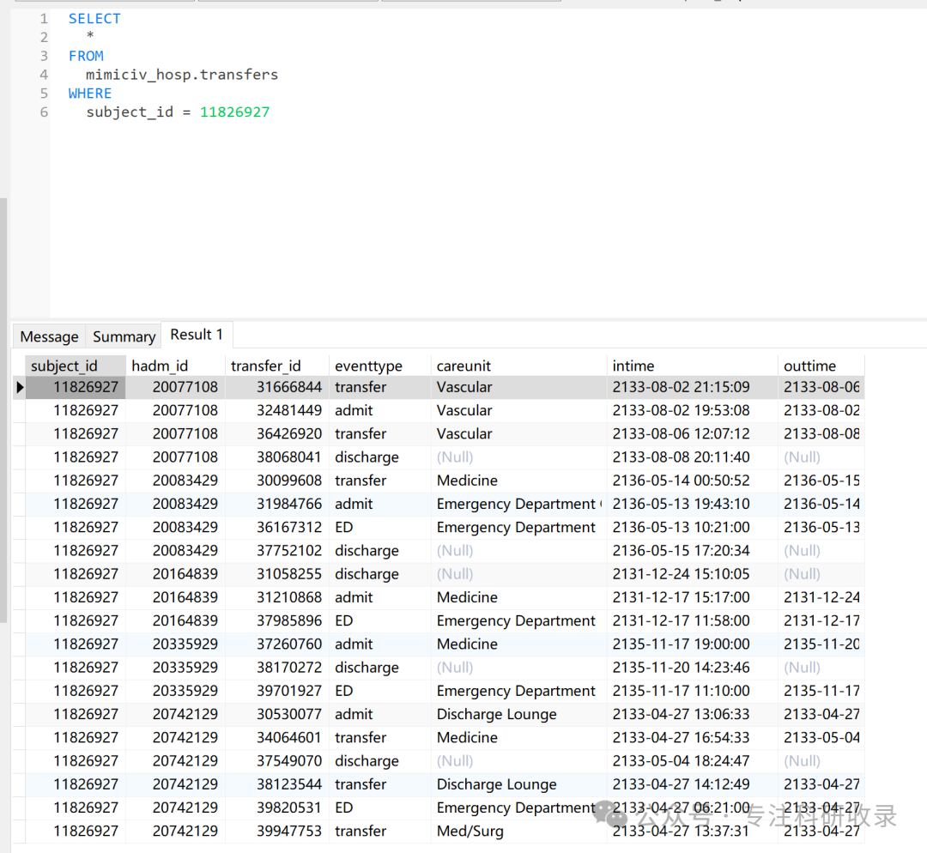This screenshot has height=853, width=927.
Task: Select the Result 1 tab
Action: (197, 335)
